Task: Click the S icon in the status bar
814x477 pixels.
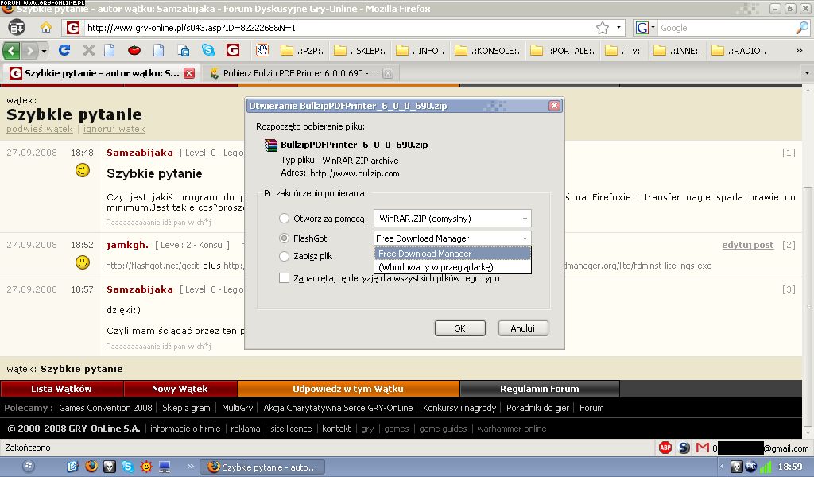Action: click(684, 448)
